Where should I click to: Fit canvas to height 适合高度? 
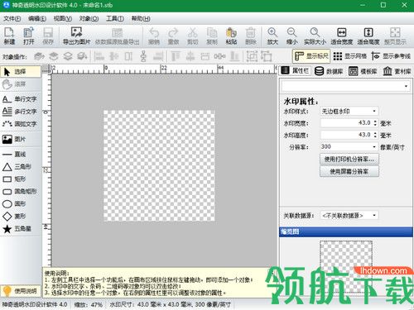pos(368,36)
